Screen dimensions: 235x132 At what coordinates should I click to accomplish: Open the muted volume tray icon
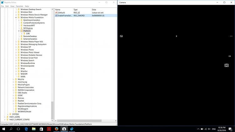pos(209,129)
